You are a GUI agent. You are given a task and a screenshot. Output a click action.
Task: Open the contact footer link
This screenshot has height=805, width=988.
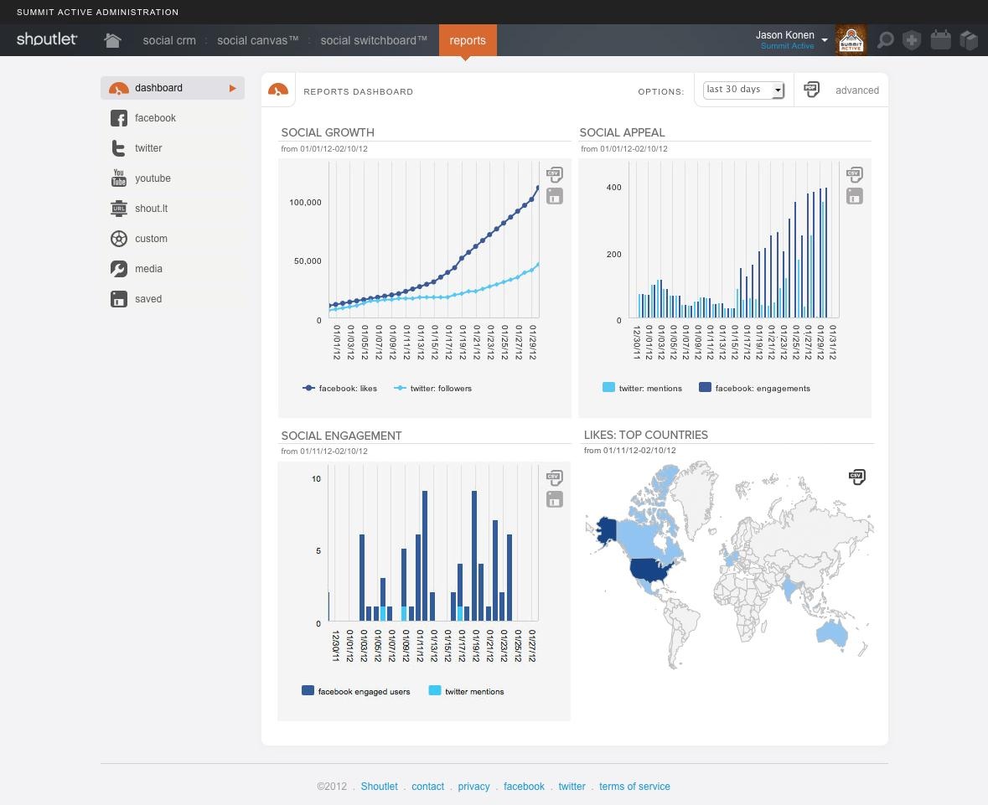428,786
